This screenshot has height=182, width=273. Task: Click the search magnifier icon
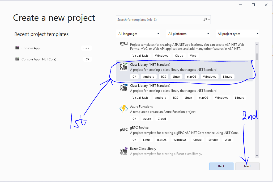pos(205,19)
